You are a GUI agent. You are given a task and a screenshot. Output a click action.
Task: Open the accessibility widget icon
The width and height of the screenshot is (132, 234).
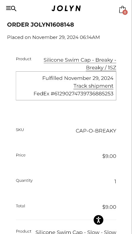pyautogui.click(x=98, y=220)
